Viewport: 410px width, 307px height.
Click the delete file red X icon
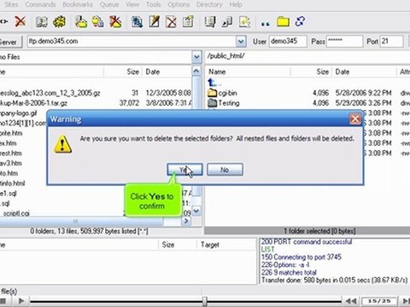(171, 22)
